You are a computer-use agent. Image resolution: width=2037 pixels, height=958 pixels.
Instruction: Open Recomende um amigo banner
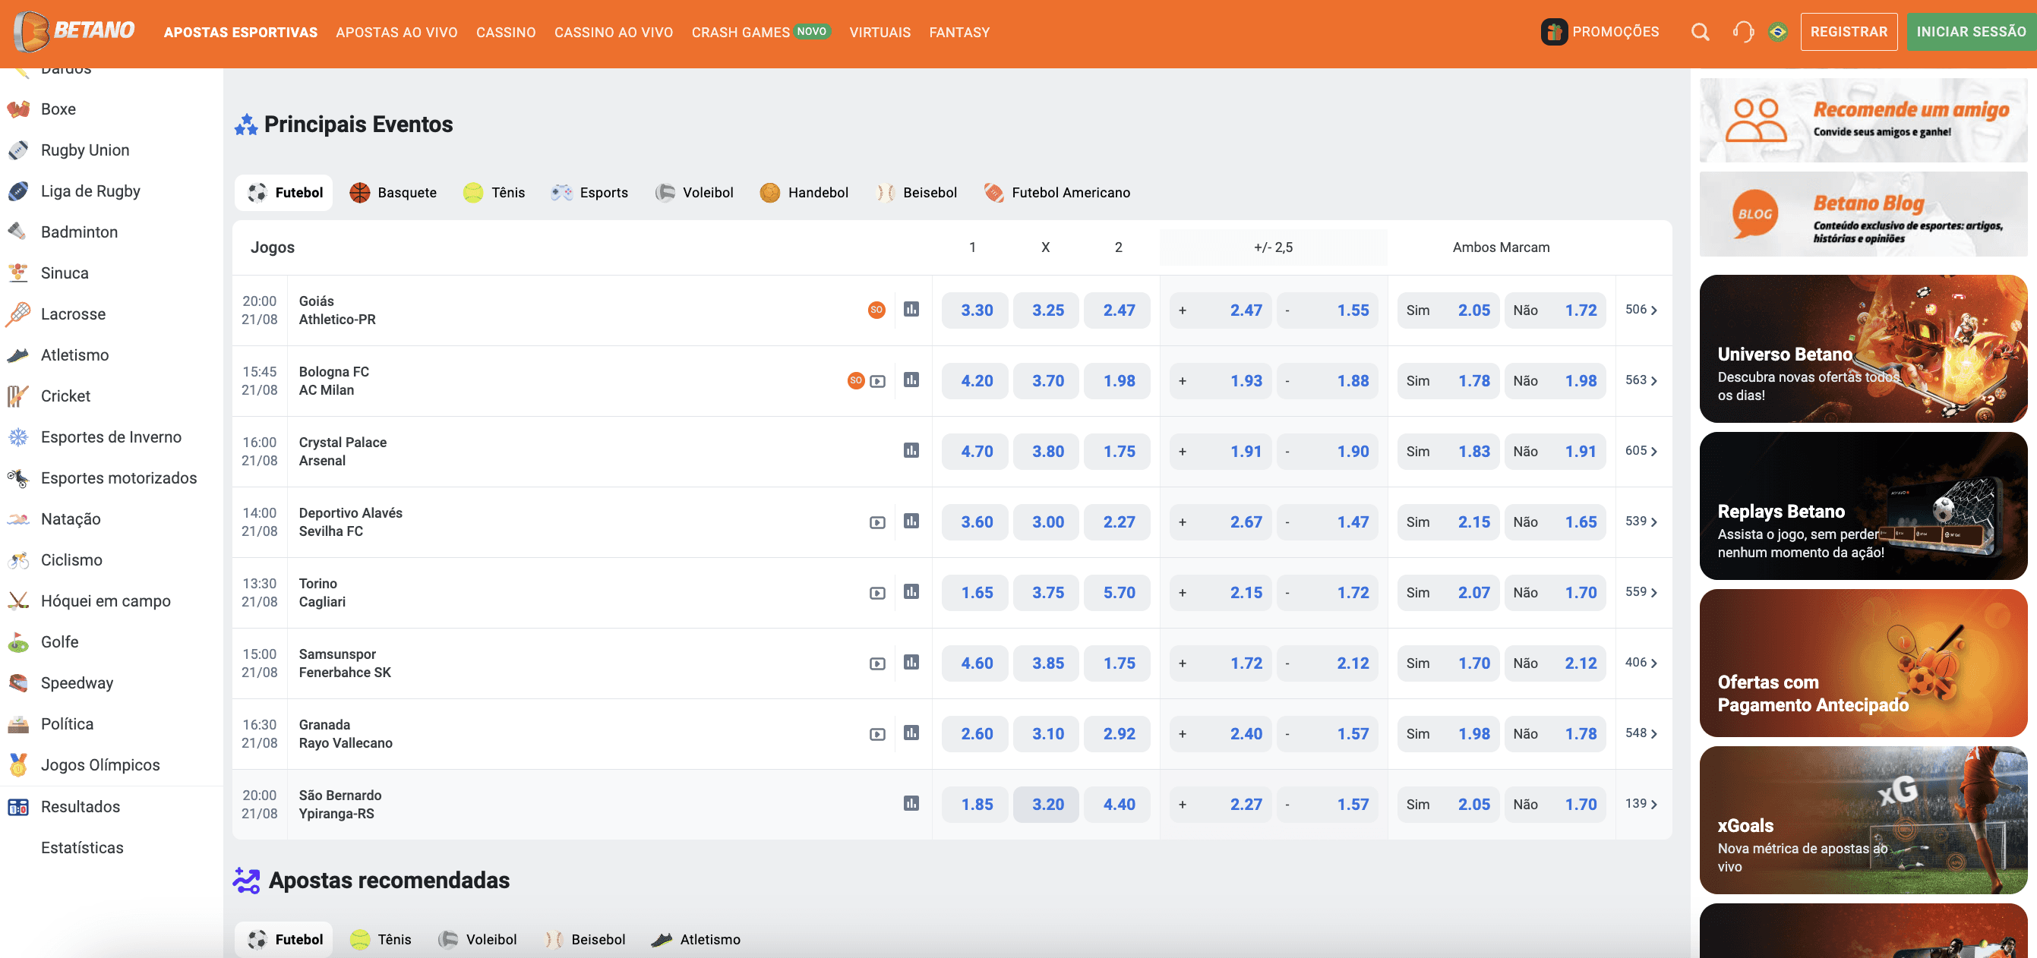point(1863,120)
